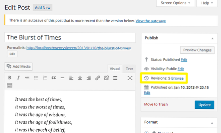The height and width of the screenshot is (133, 221).
Task: Insert the Read More tag
Action: click(x=115, y=78)
